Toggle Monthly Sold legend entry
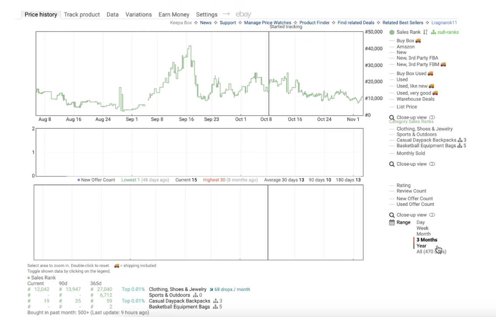The width and height of the screenshot is (496, 317). point(410,153)
